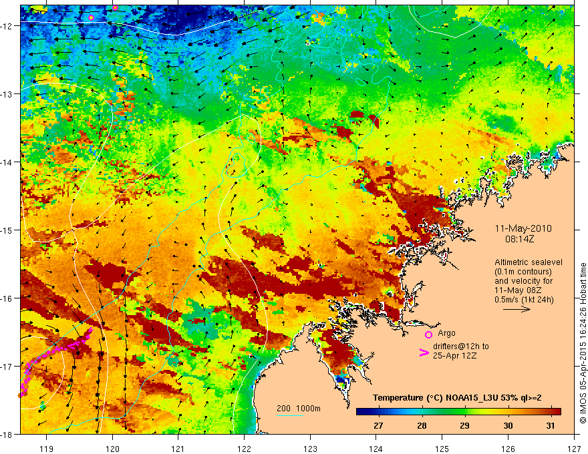Viewport: 588px width, 454px height.
Task: Click the '08:14Z' time text
Action: (520, 239)
